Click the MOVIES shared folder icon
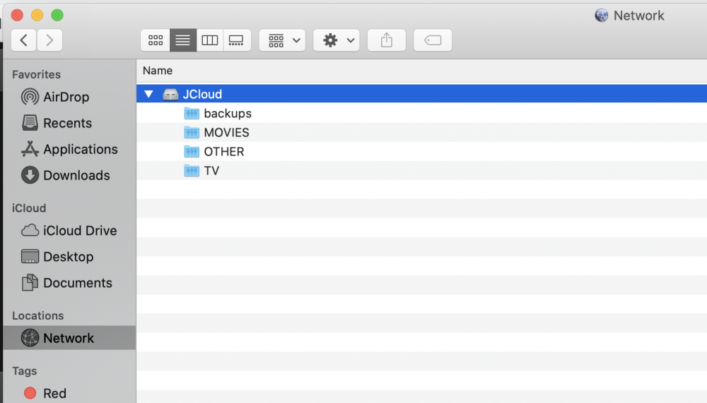The height and width of the screenshot is (403, 707). pos(192,132)
